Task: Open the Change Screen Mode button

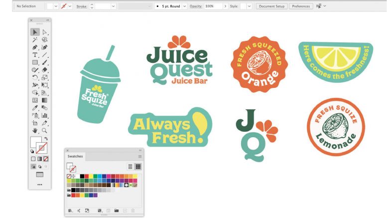Action: (x=39, y=175)
